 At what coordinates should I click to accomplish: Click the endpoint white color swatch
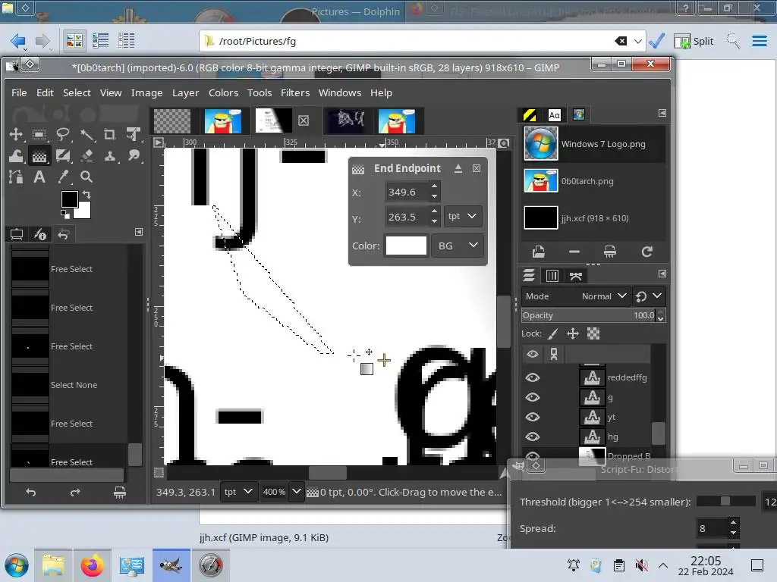tap(407, 246)
